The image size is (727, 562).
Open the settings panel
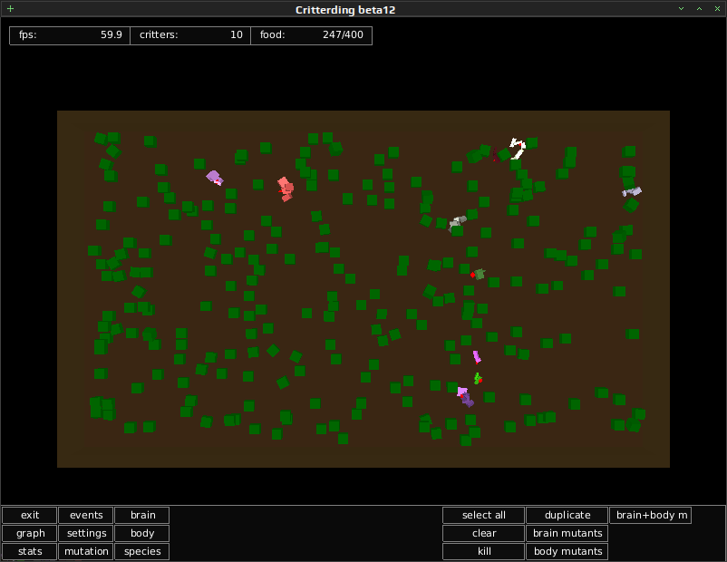(x=86, y=533)
